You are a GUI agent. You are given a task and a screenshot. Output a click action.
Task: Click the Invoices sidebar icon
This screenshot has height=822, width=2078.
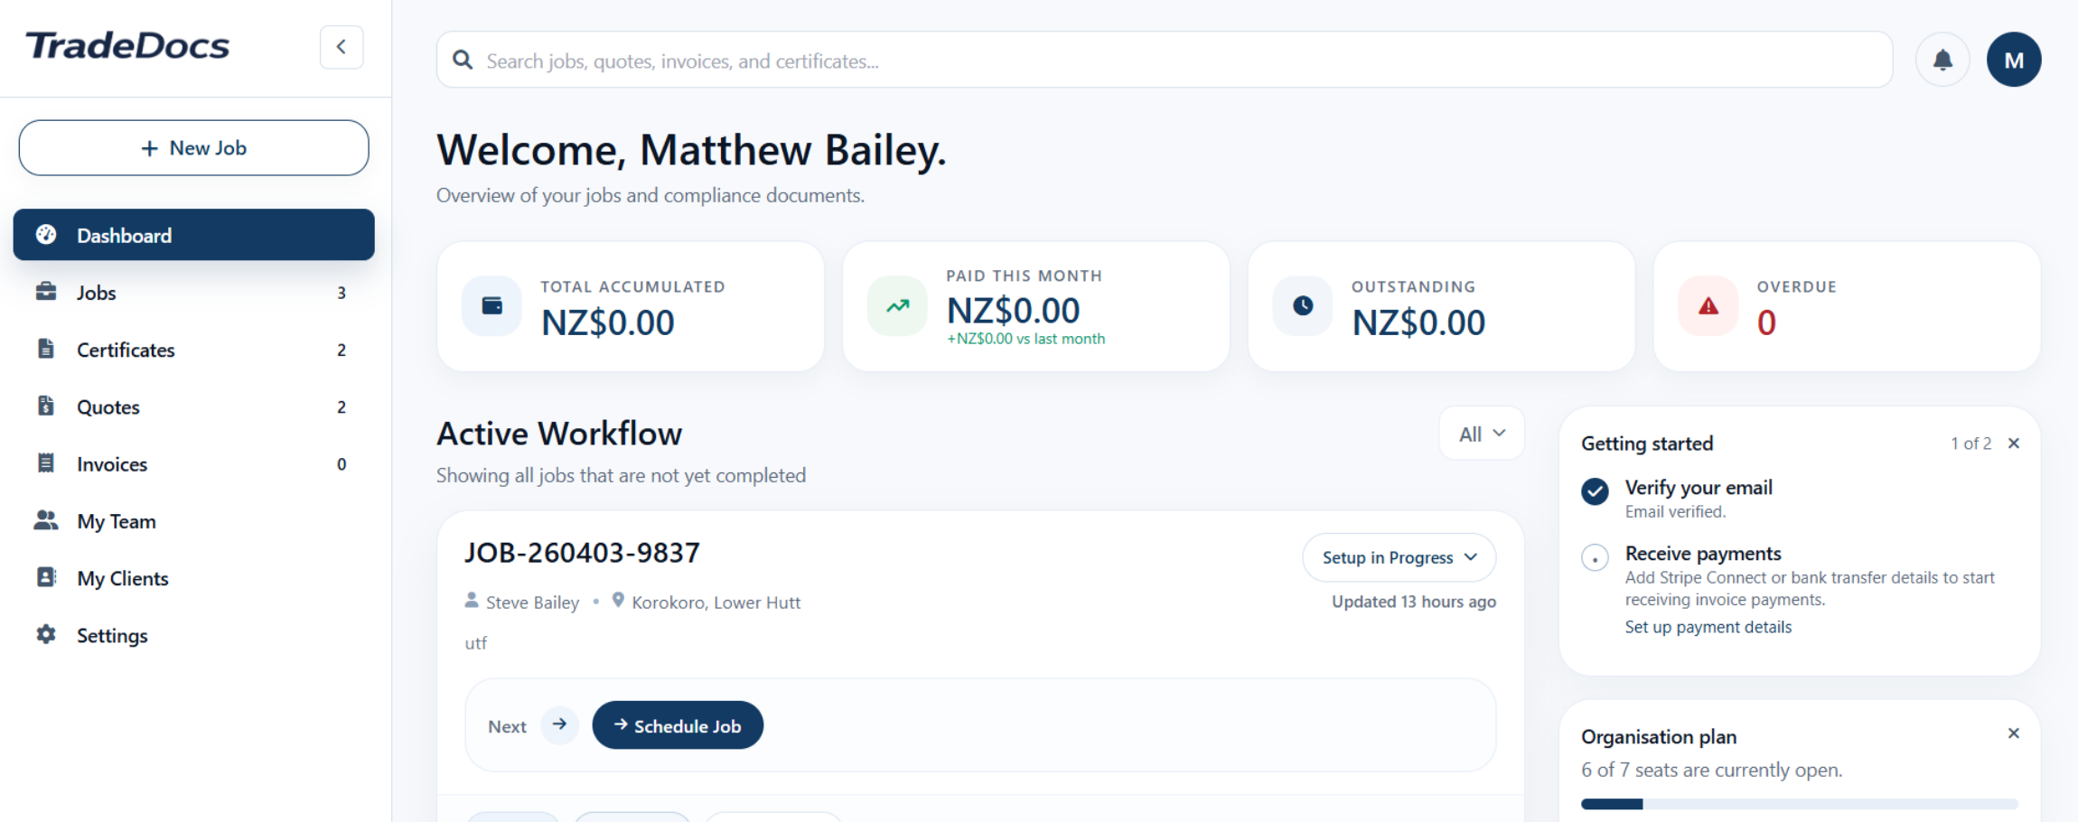tap(46, 463)
